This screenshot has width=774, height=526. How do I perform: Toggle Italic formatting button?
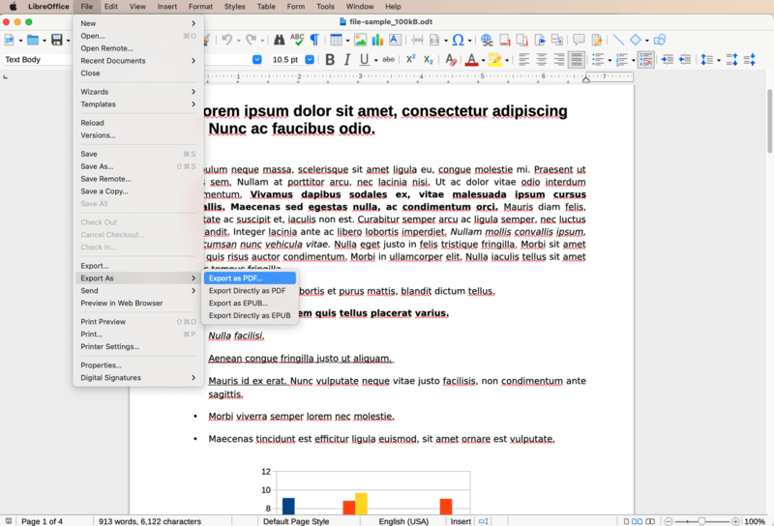tap(346, 59)
